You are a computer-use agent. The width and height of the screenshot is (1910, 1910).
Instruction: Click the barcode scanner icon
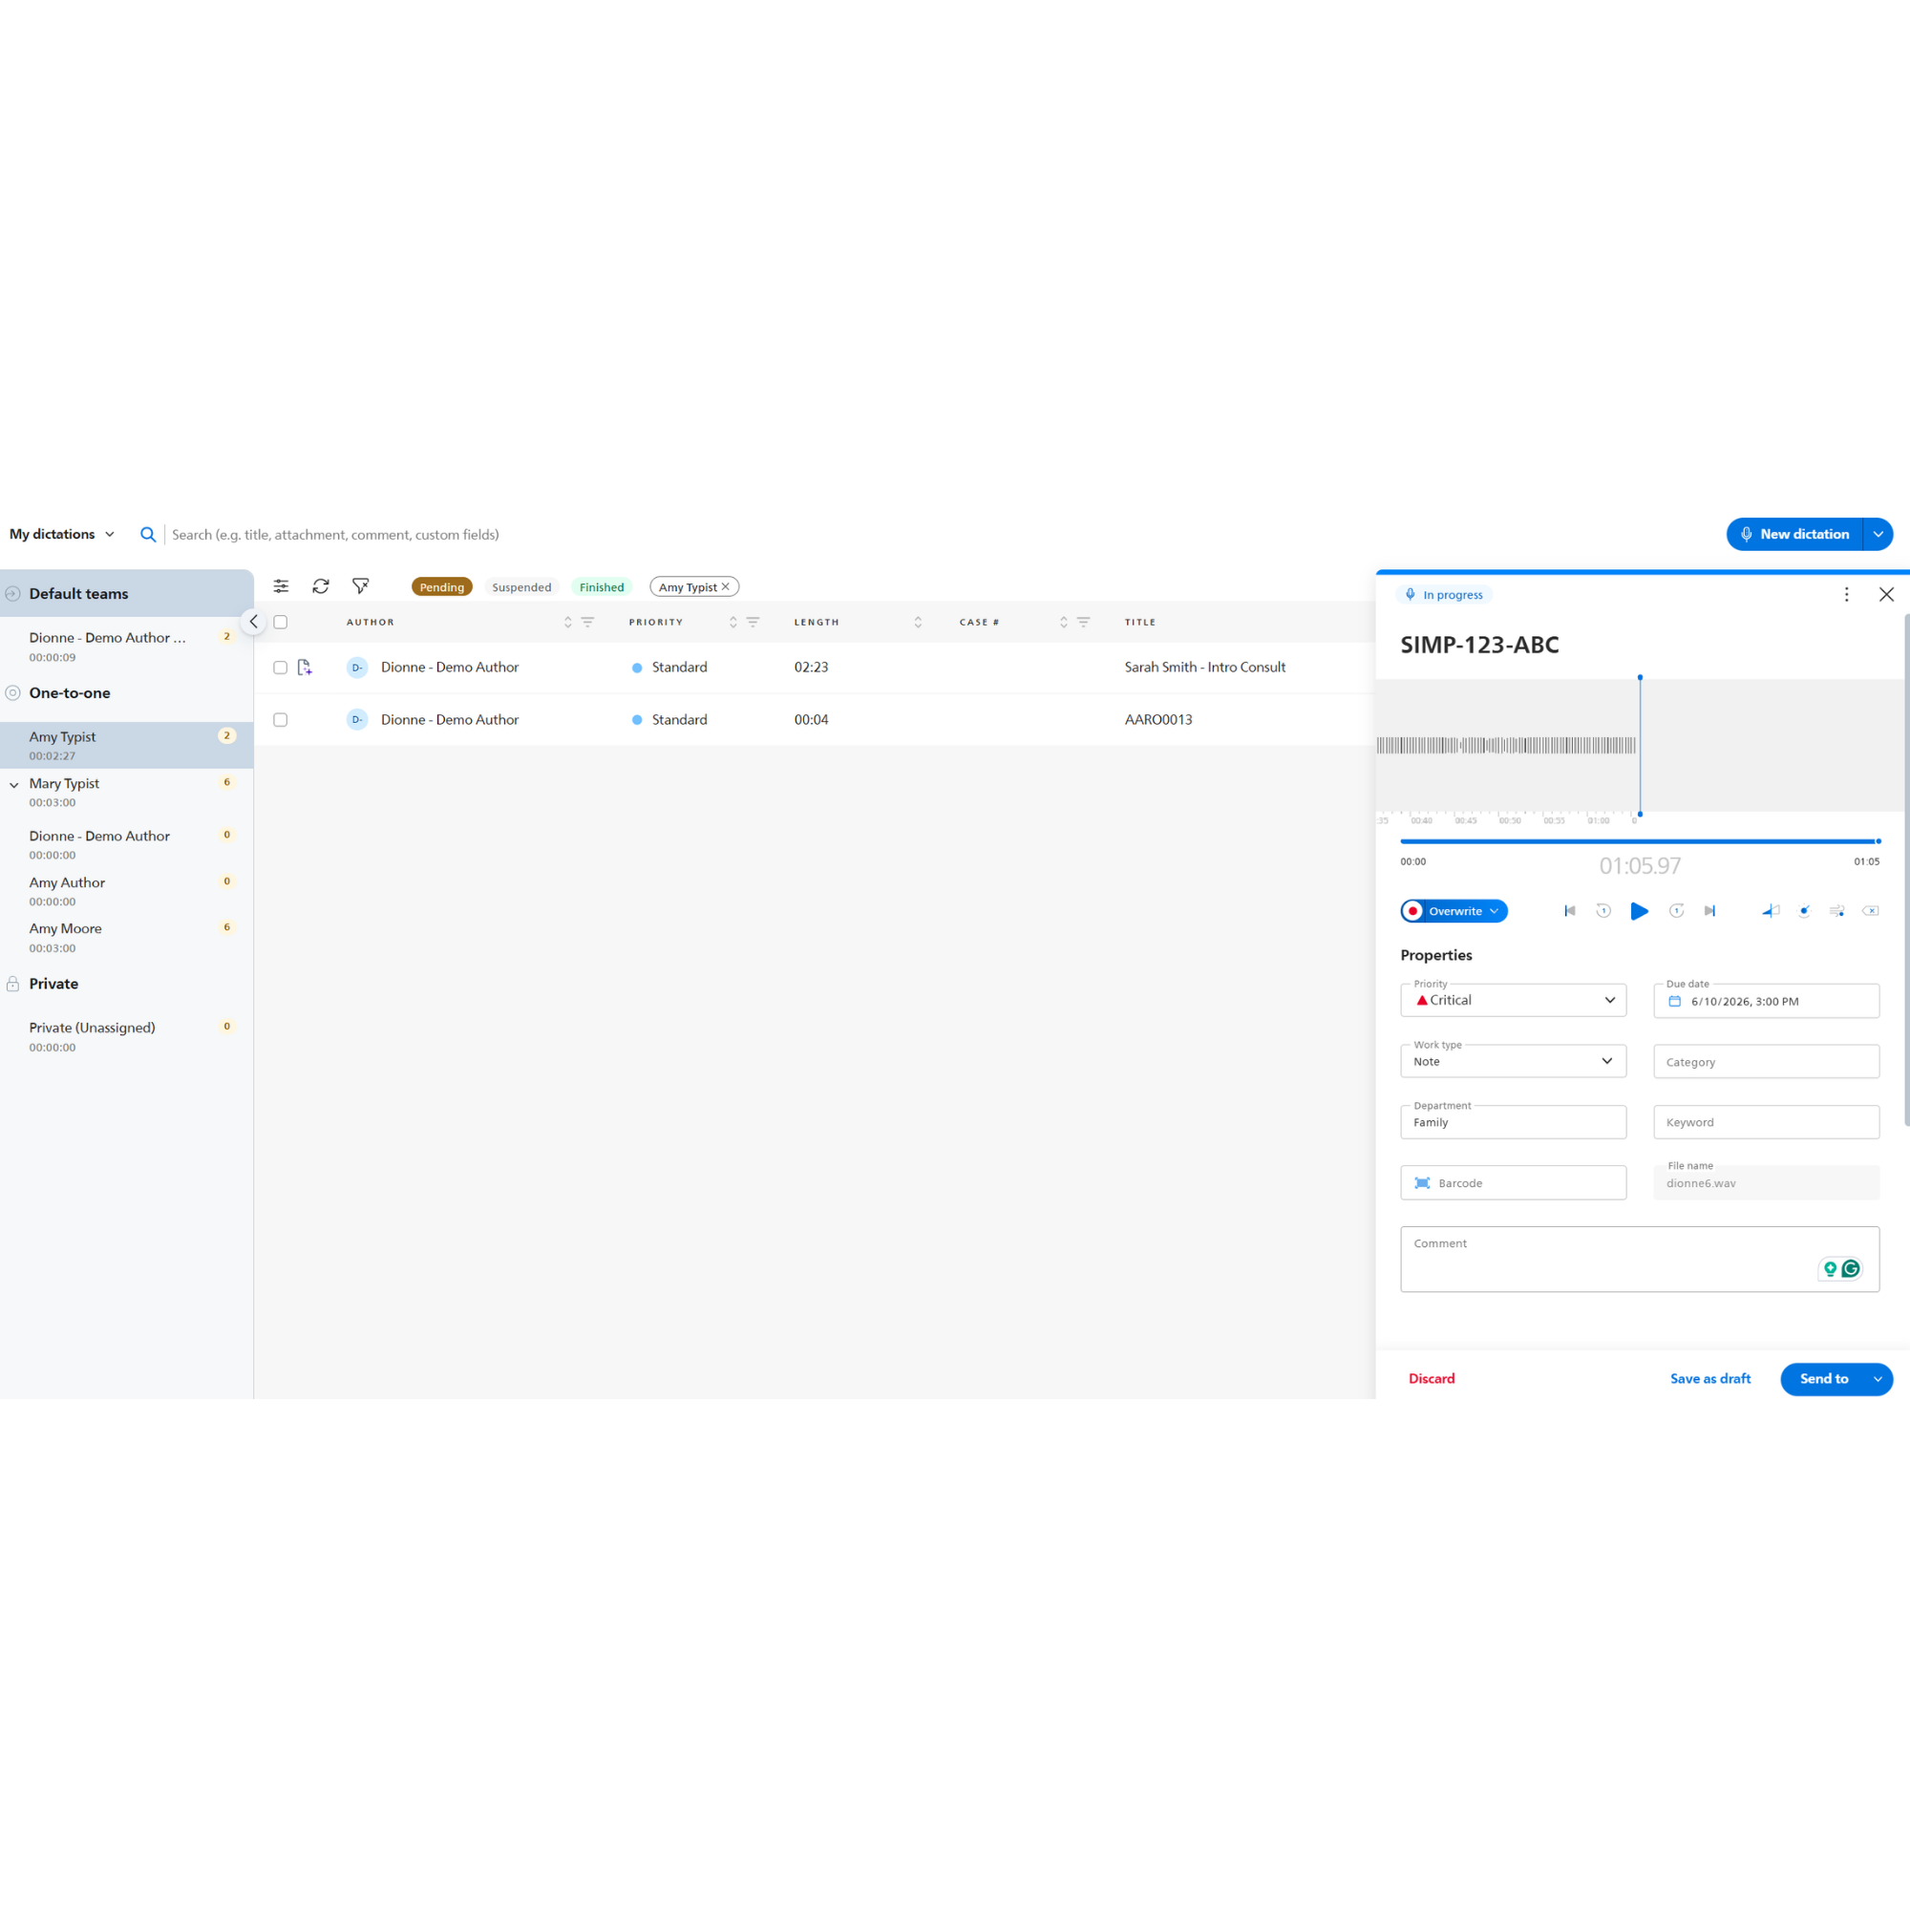(1422, 1183)
